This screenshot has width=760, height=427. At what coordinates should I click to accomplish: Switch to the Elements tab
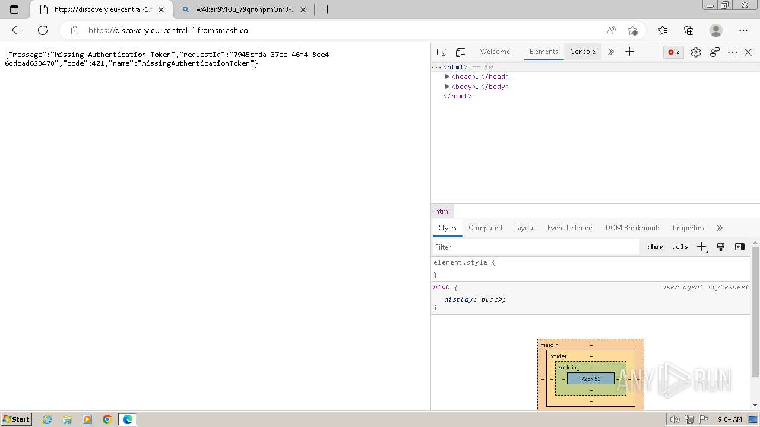click(x=543, y=52)
